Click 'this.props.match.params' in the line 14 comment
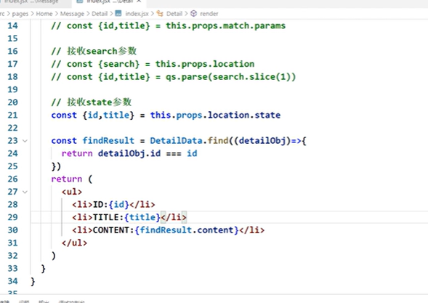 point(225,25)
